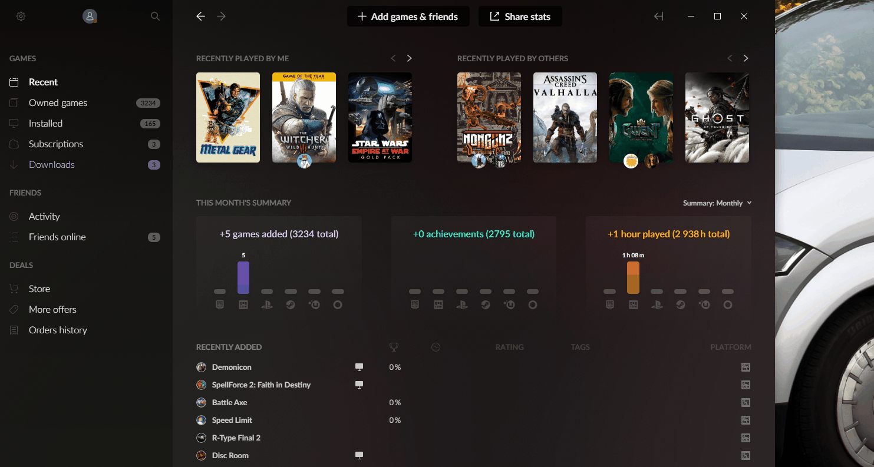The width and height of the screenshot is (874, 467).
Task: Show next recently played by others games
Action: point(746,58)
